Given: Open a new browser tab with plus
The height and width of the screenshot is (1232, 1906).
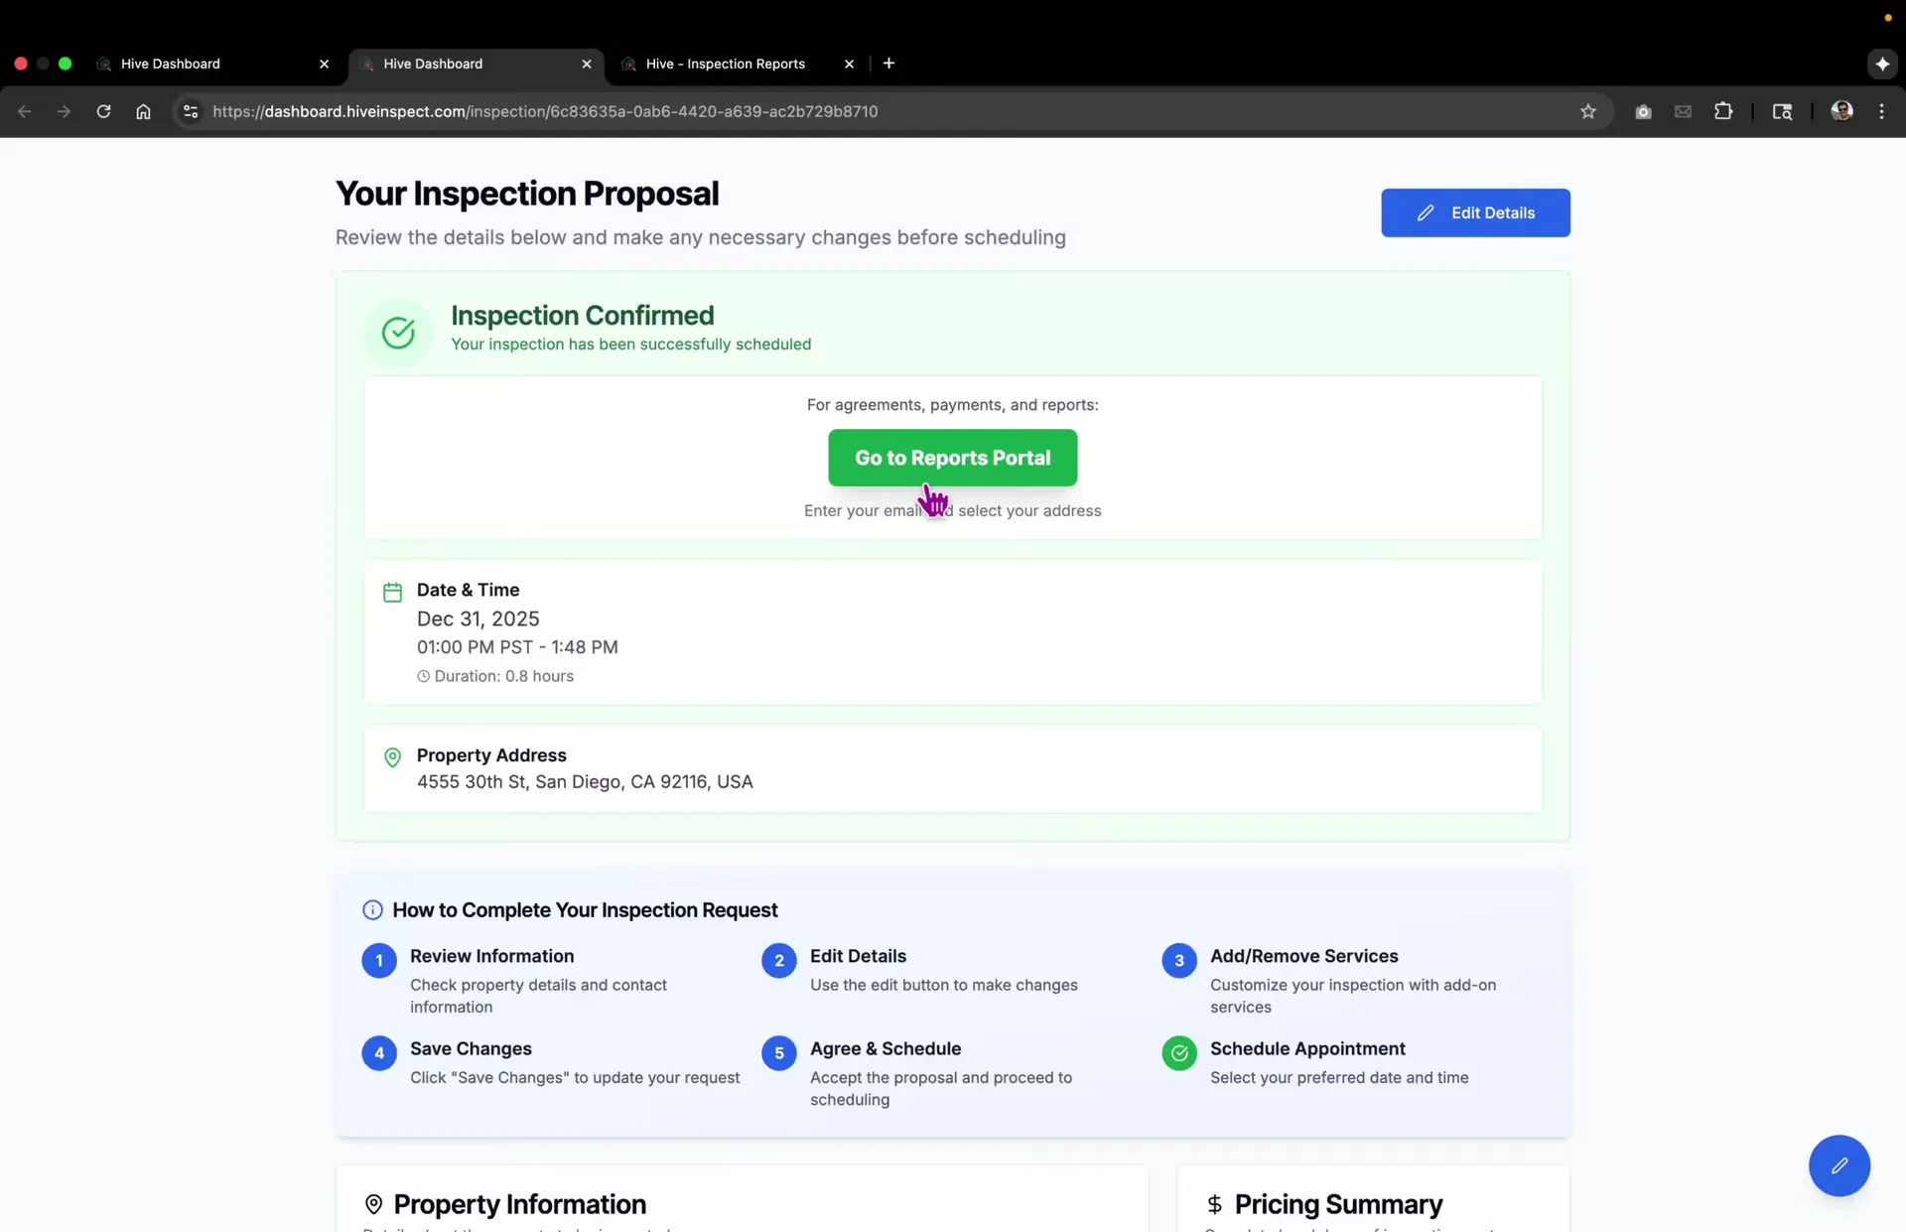Looking at the screenshot, I should (888, 64).
